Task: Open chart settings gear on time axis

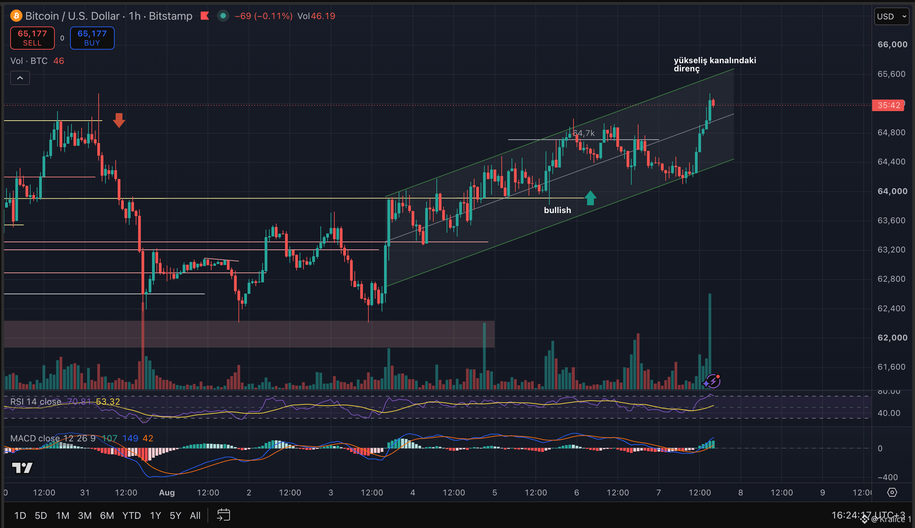Action: [892, 492]
